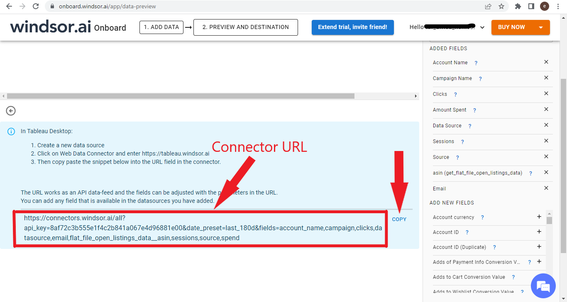This screenshot has height=302, width=567.
Task: Expand the user account dropdown chevron
Action: coord(482,27)
